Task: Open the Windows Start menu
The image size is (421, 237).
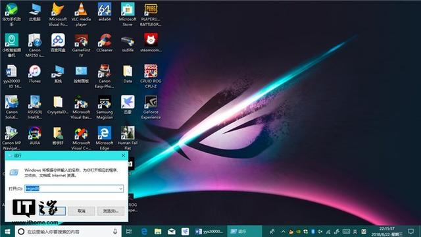Action: pos(7,231)
